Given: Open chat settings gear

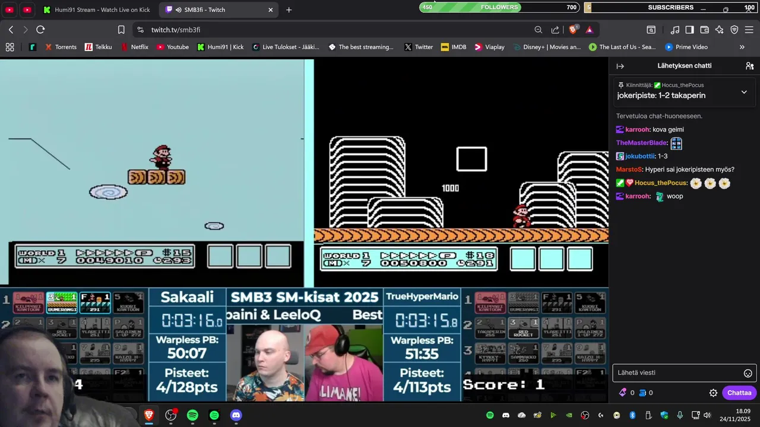Looking at the screenshot, I should [x=713, y=393].
